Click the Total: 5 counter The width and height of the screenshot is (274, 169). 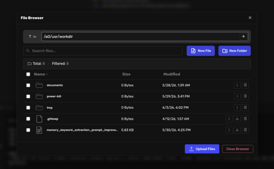tap(39, 63)
